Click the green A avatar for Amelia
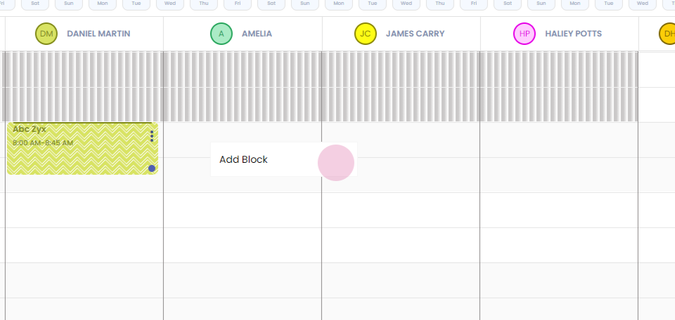This screenshot has height=320, width=675. tap(221, 34)
